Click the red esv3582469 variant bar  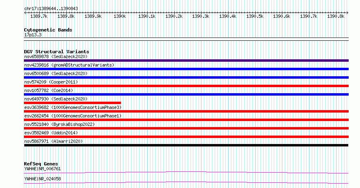(x=186, y=137)
